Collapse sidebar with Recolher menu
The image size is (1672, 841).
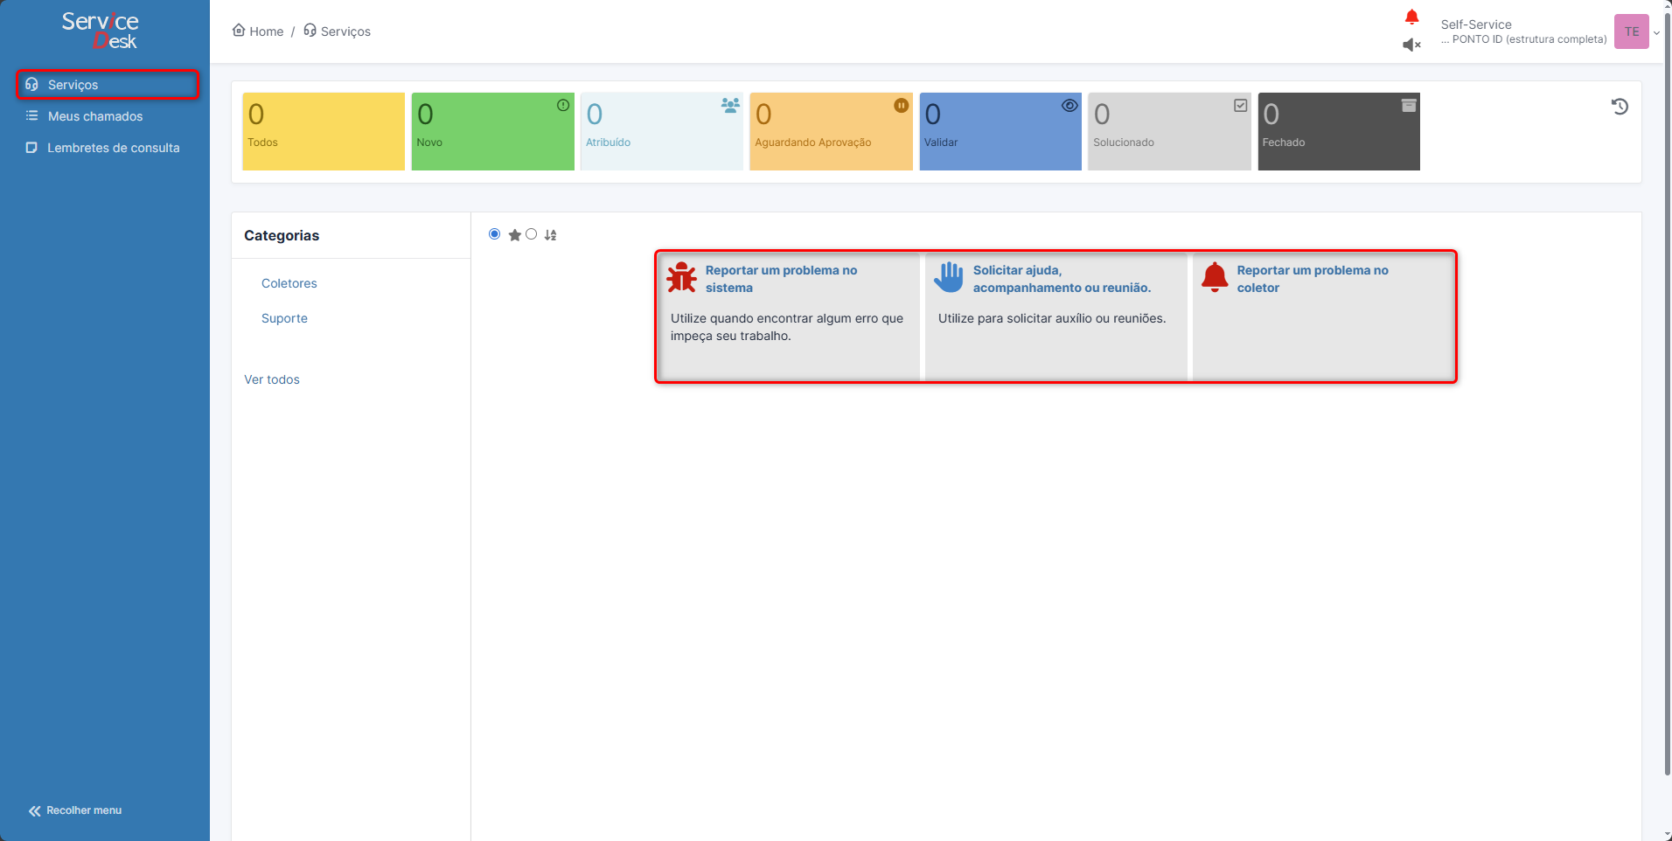(75, 810)
